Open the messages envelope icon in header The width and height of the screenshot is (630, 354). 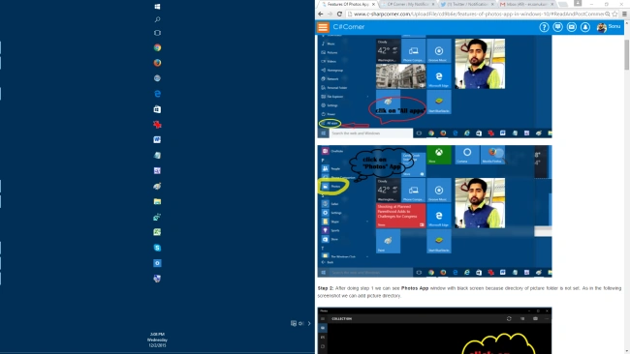click(571, 27)
